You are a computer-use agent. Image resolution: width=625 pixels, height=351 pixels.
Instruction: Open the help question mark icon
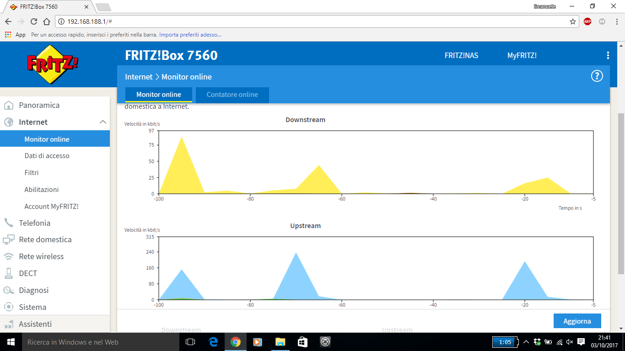coord(597,76)
